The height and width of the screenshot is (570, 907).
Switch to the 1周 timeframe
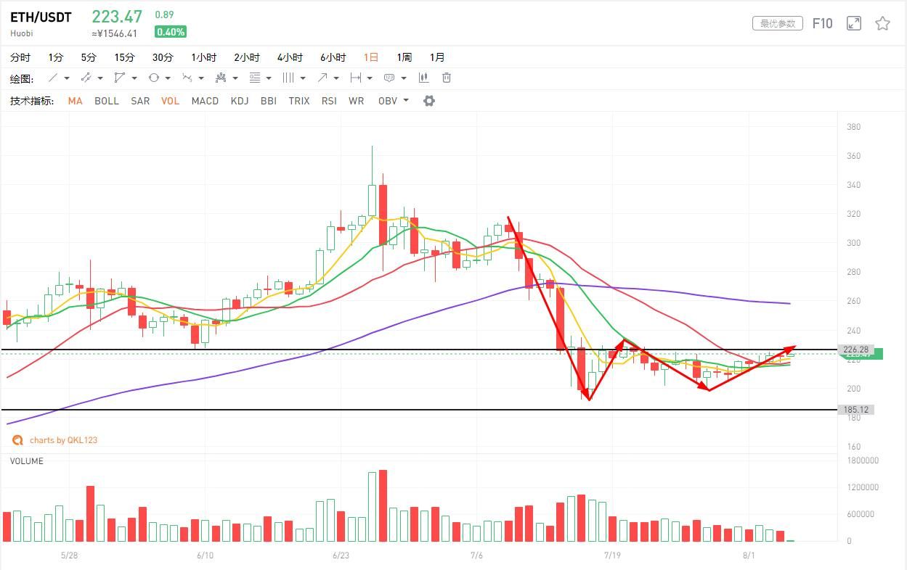pyautogui.click(x=404, y=57)
